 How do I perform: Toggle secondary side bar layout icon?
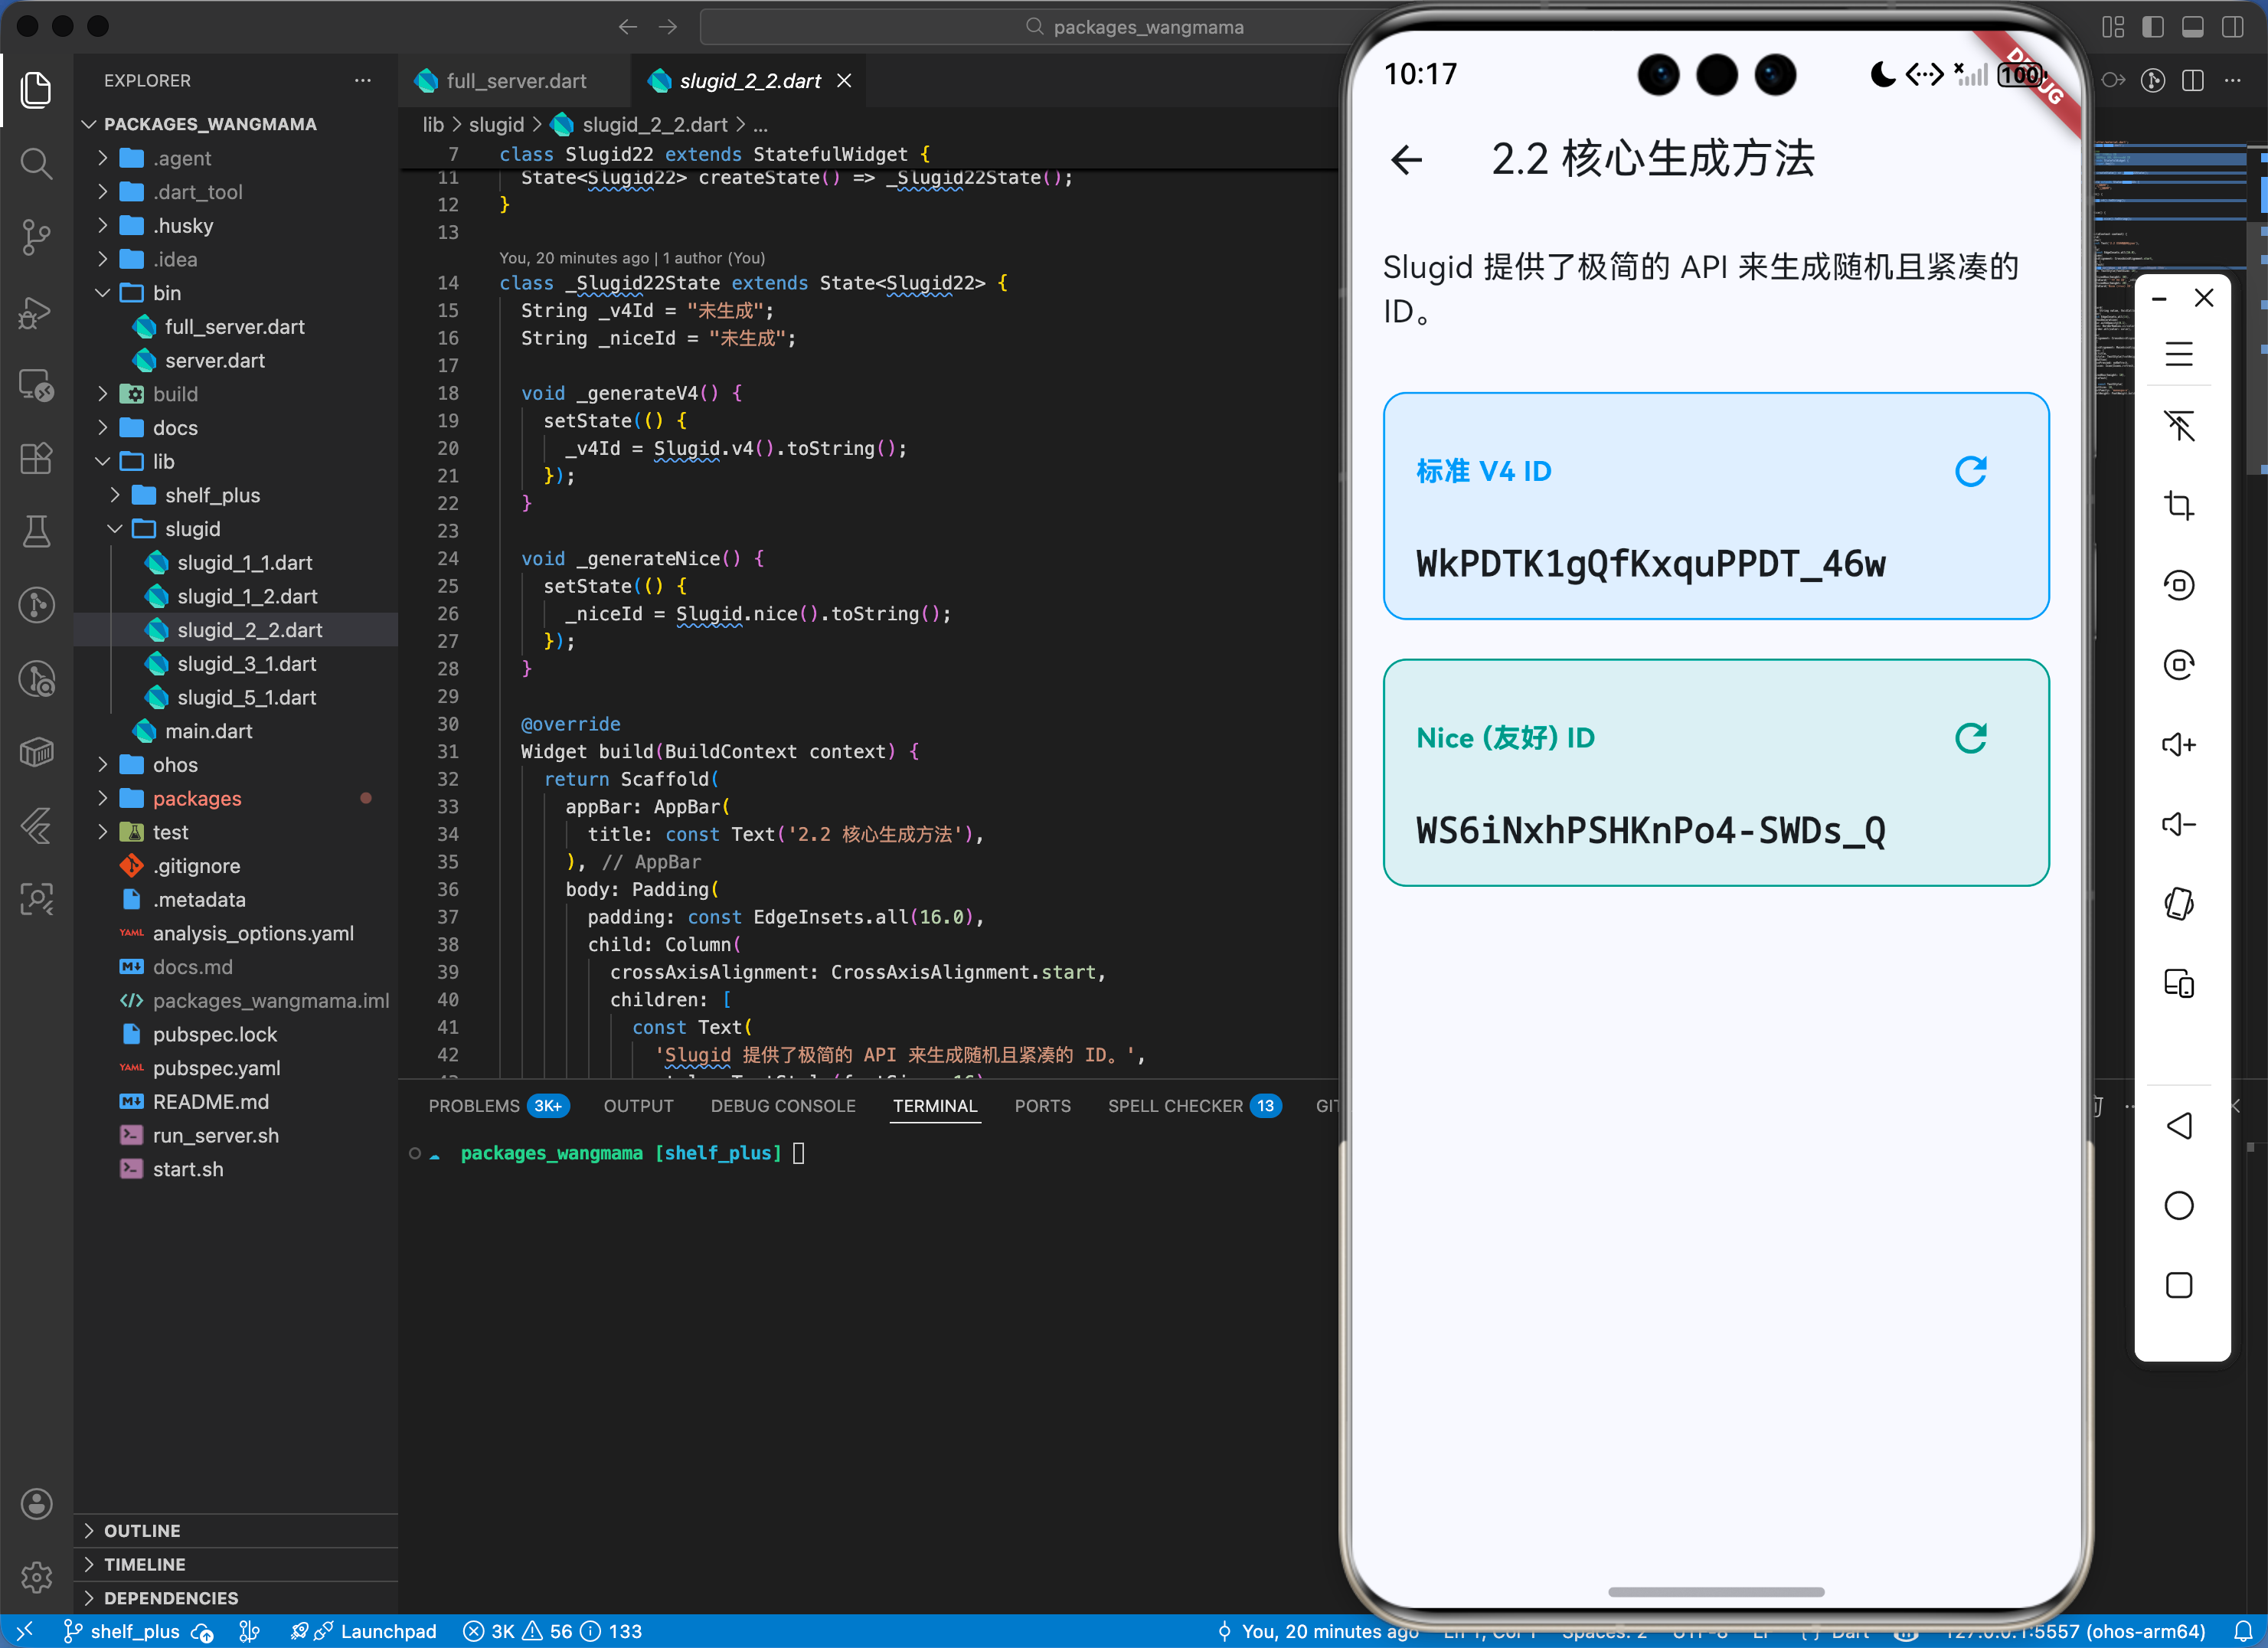coord(2232,27)
